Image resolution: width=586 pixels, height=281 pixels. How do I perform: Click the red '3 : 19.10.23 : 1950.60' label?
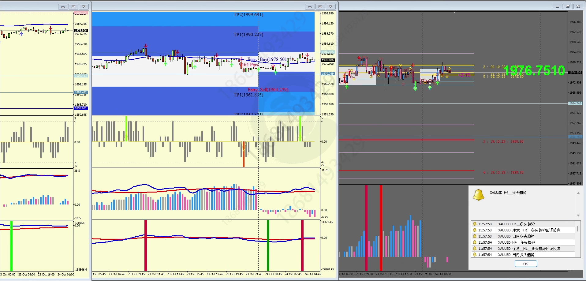click(x=503, y=142)
